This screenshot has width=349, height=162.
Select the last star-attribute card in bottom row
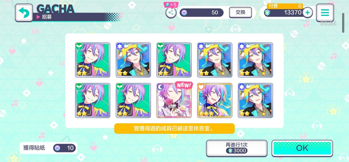point(255,100)
